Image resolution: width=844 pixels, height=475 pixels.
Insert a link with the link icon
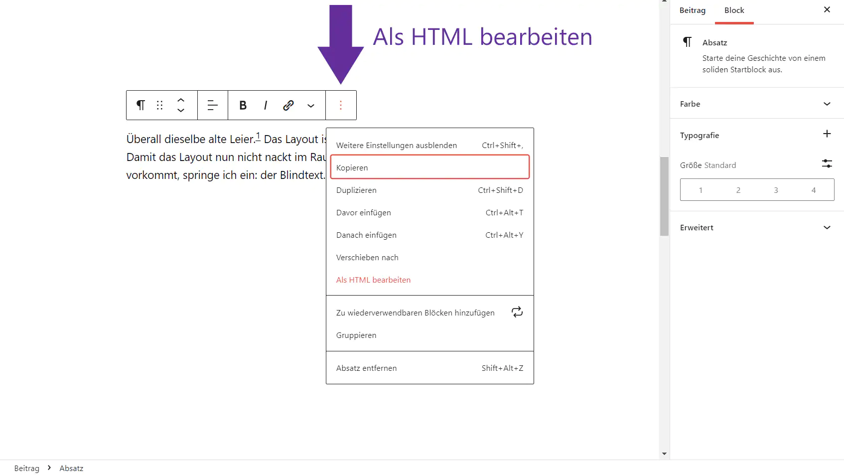click(x=288, y=105)
